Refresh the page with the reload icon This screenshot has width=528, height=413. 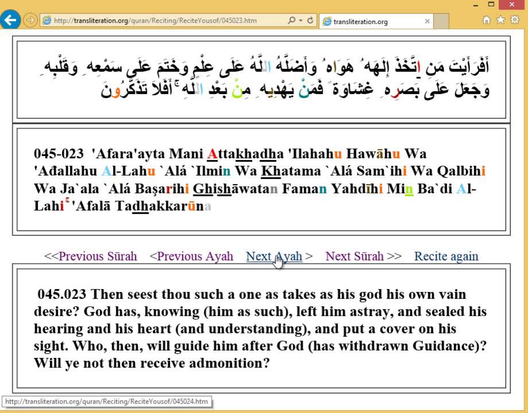point(310,20)
